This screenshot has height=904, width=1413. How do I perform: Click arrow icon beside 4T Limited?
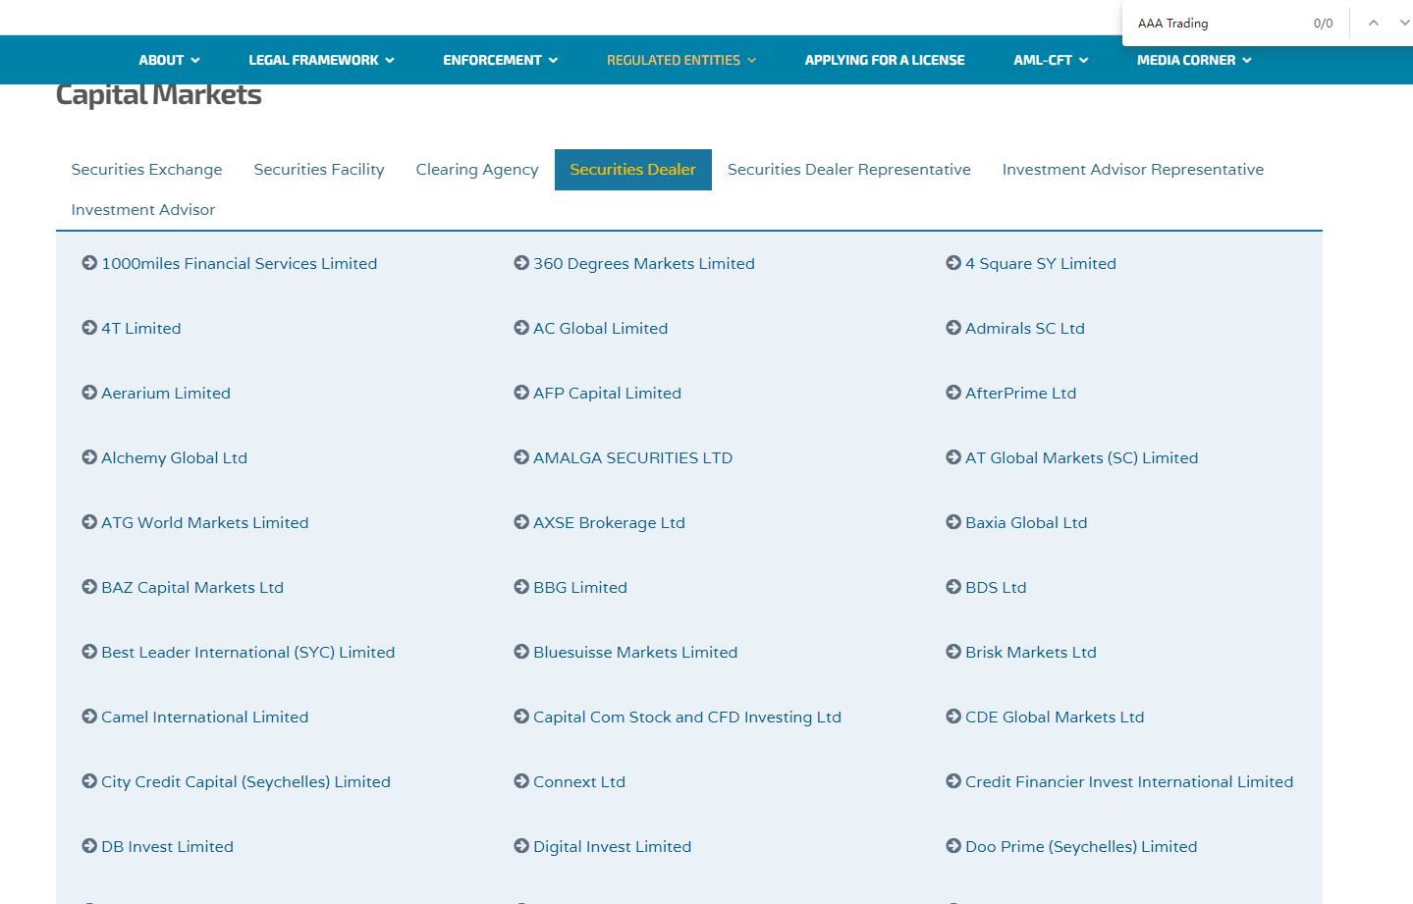[x=89, y=328]
